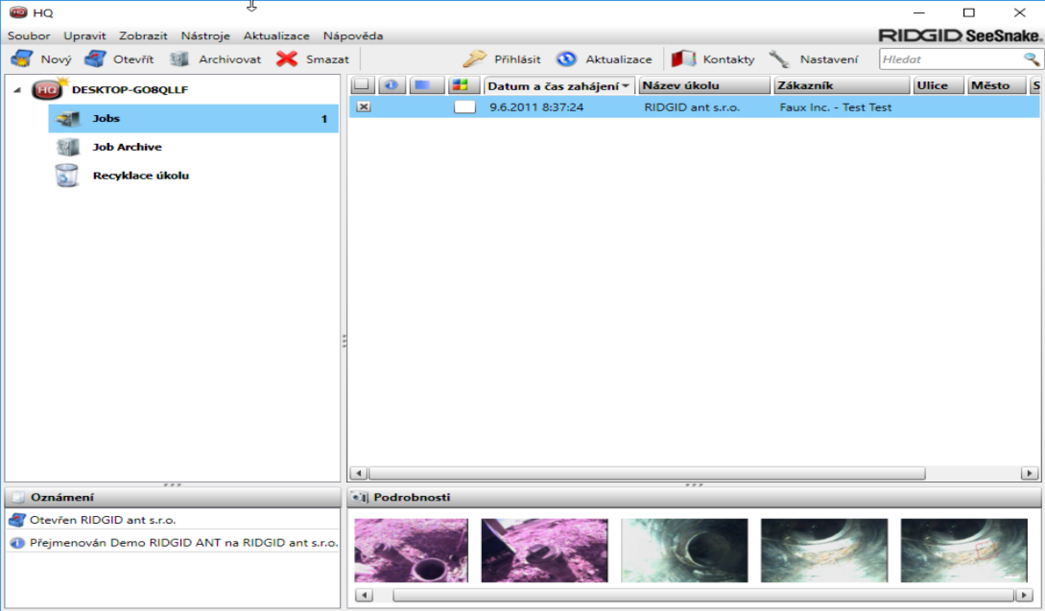Screen dimensions: 1045x611
Task: Click the Podrobnosti camera icon
Action: click(360, 497)
